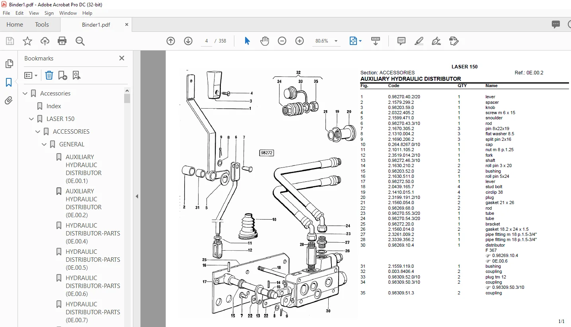571x327 pixels.
Task: Switch to the Tools tab
Action: [42, 24]
